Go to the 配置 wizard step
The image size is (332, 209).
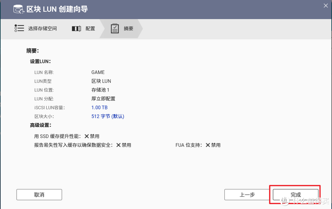coord(90,28)
